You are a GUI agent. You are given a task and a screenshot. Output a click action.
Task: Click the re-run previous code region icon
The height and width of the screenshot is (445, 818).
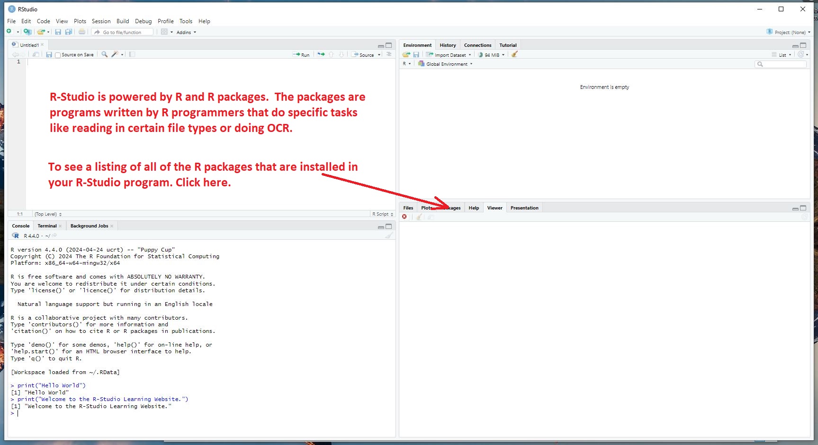pos(321,54)
